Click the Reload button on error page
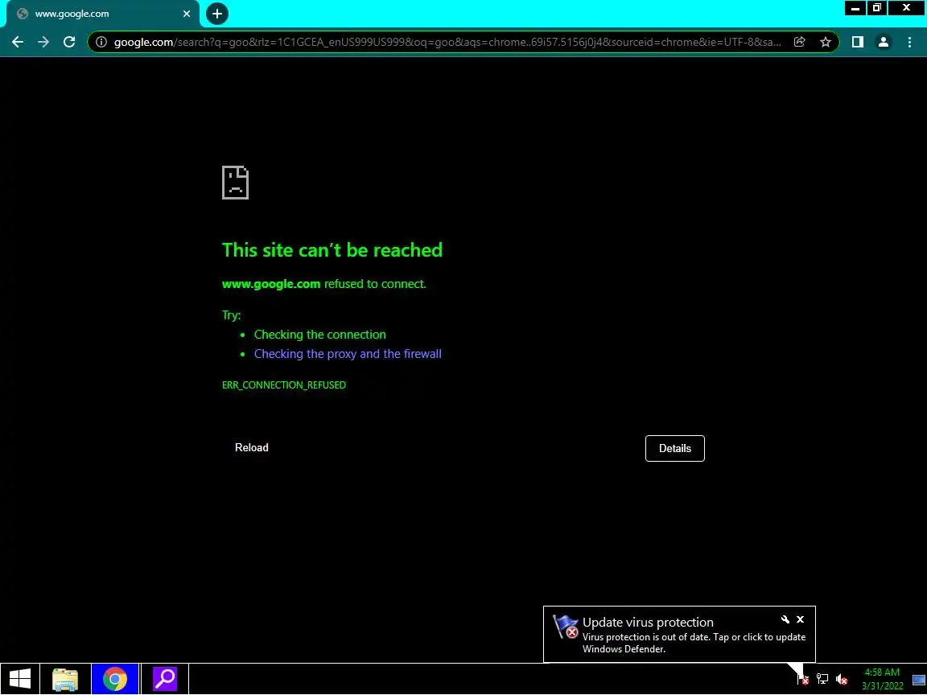The height and width of the screenshot is (695, 927). [x=252, y=447]
